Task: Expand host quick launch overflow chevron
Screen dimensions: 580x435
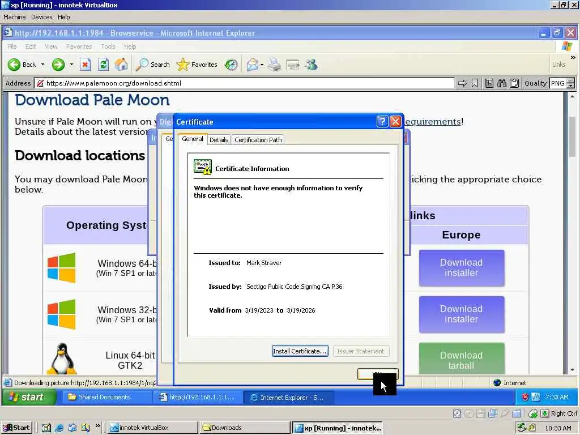Action: click(97, 426)
